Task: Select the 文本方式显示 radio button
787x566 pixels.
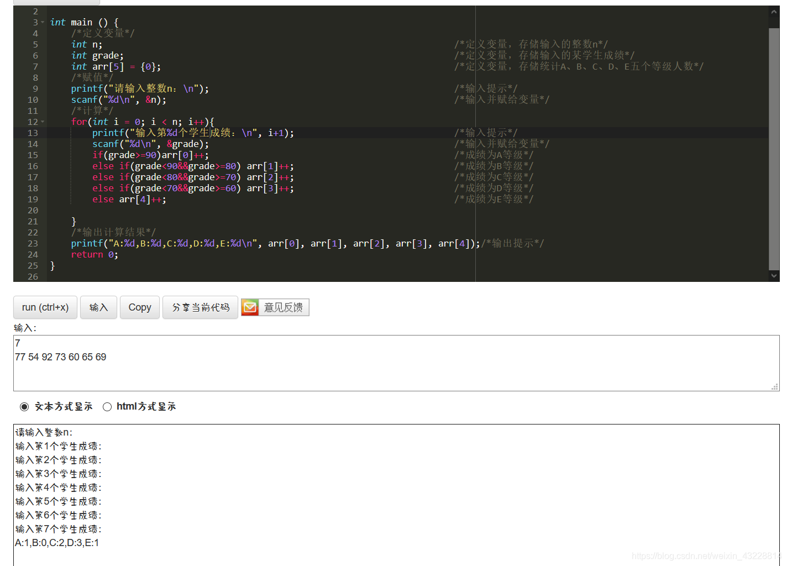Action: click(x=24, y=407)
